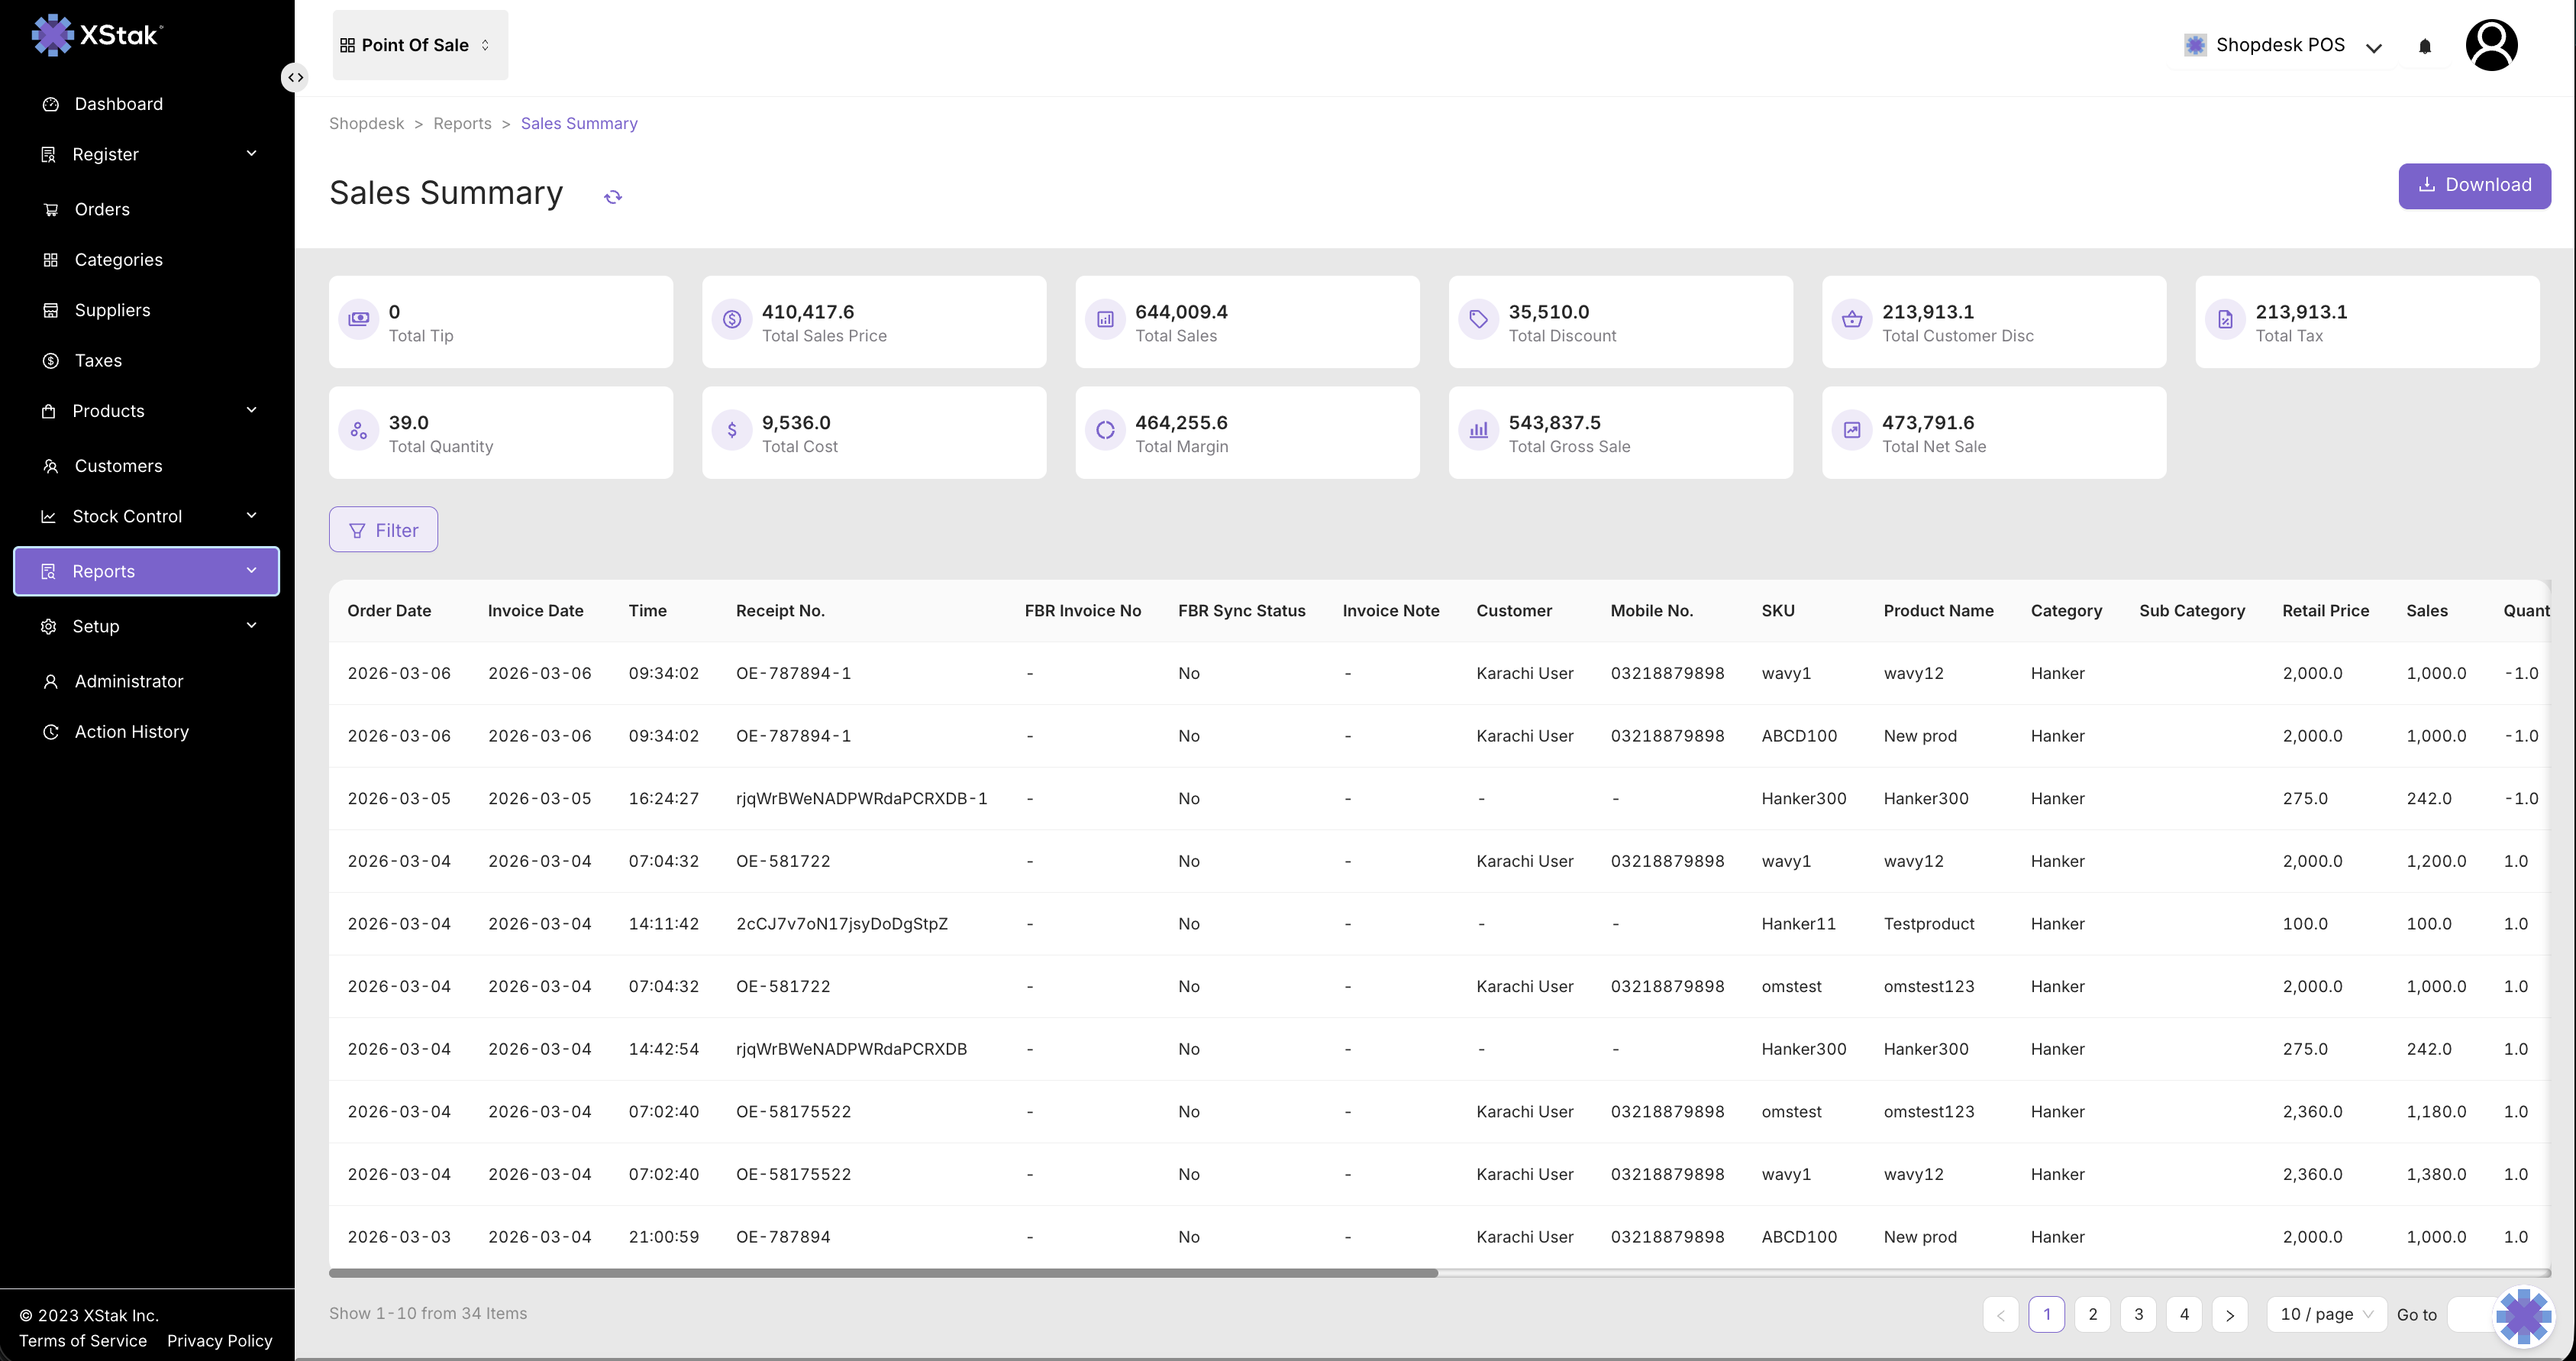
Task: Go to Customers in the sidebar
Action: 118,466
